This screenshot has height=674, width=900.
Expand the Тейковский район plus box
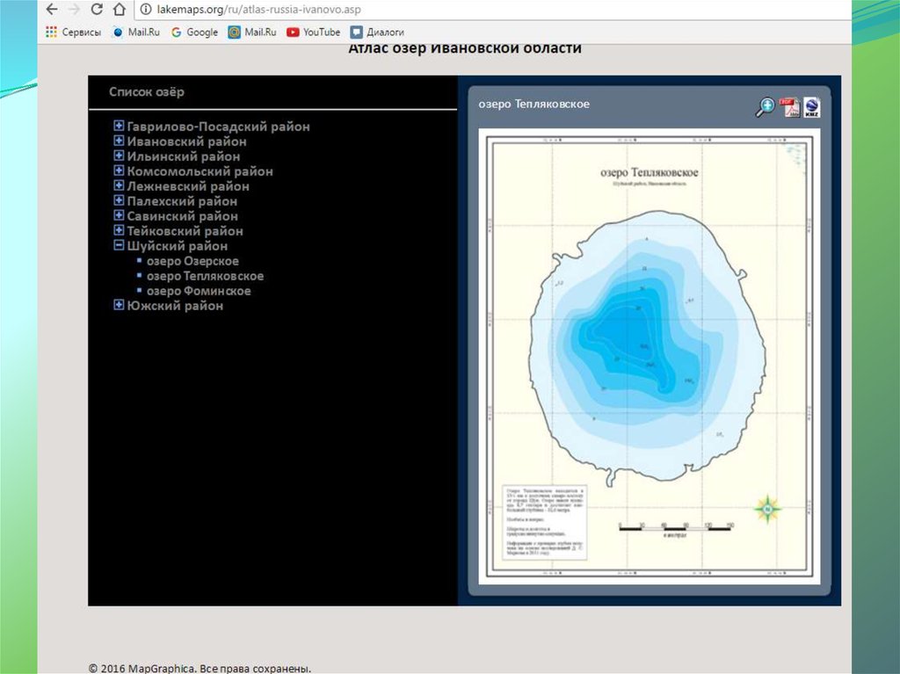click(x=119, y=231)
